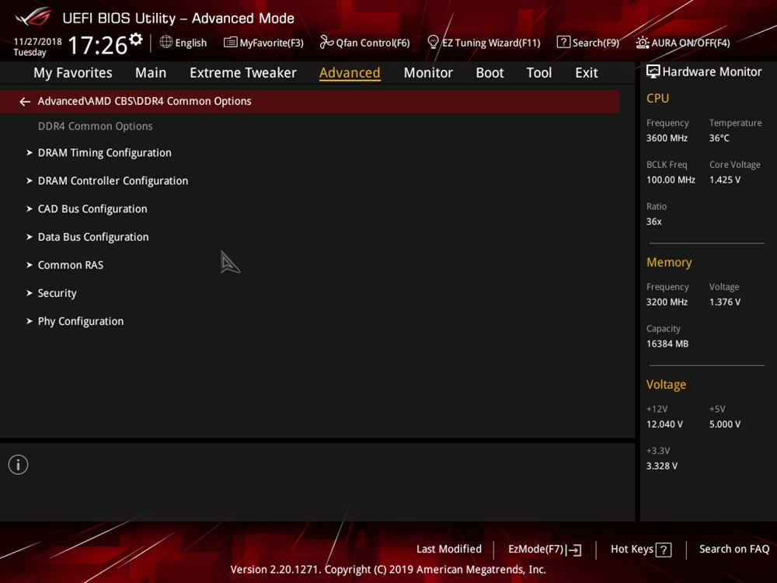The height and width of the screenshot is (583, 777).
Task: Click the 17:26 clock display
Action: pyautogui.click(x=98, y=46)
